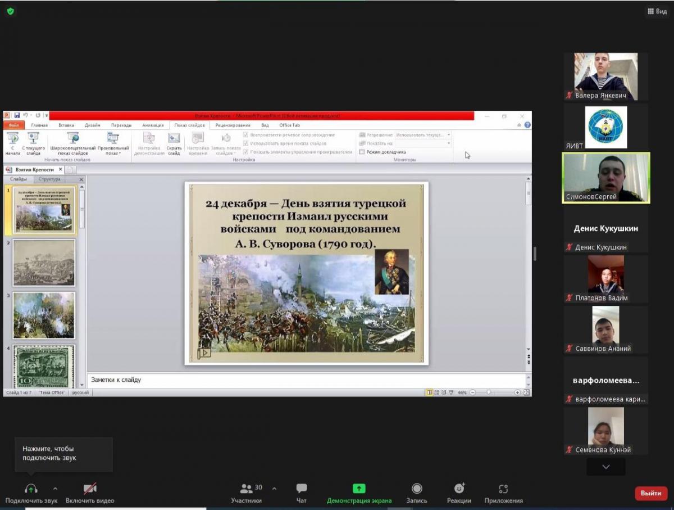674x510 pixels.
Task: Switch to Переходы ribbon tab
Action: 121,125
